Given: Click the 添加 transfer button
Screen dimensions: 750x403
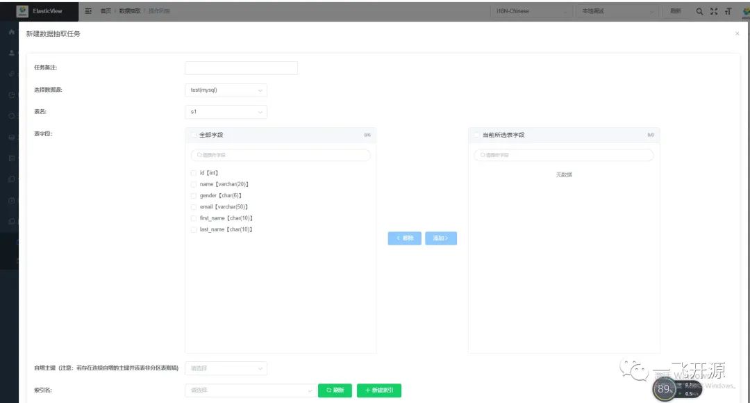Looking at the screenshot, I should point(441,238).
